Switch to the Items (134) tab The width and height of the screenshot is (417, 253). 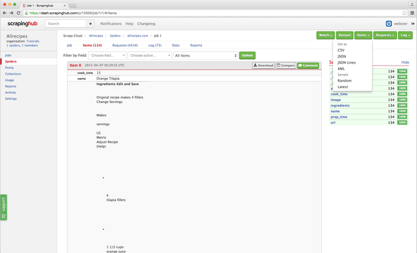pyautogui.click(x=92, y=45)
